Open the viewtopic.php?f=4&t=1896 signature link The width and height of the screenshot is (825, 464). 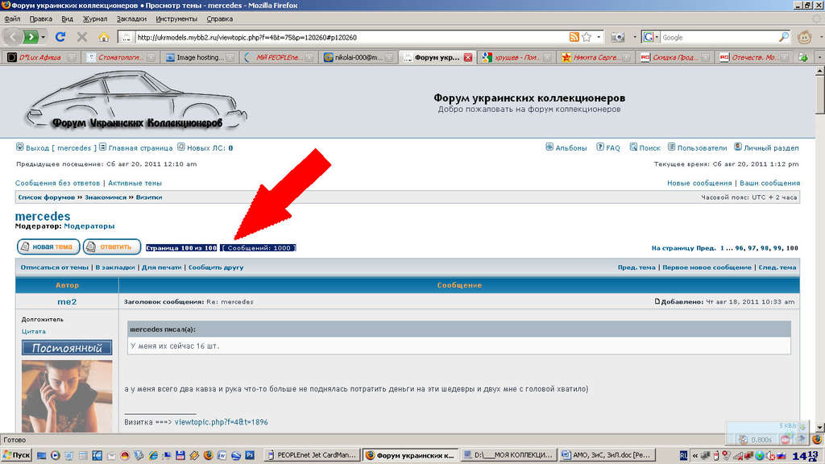(x=221, y=422)
